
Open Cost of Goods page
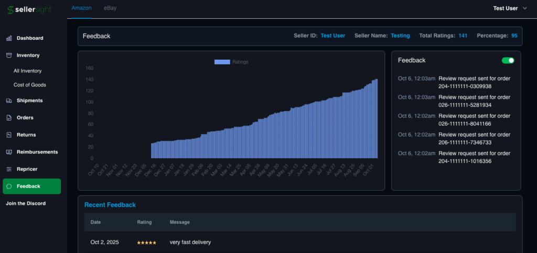[x=30, y=85]
